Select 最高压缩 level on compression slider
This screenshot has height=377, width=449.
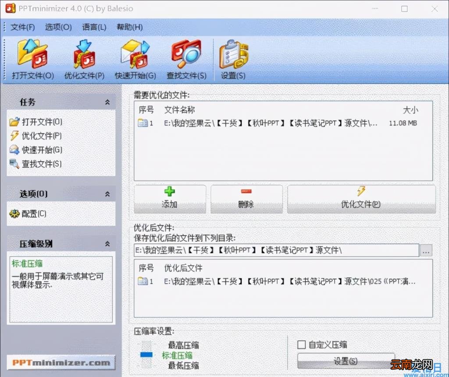click(183, 345)
